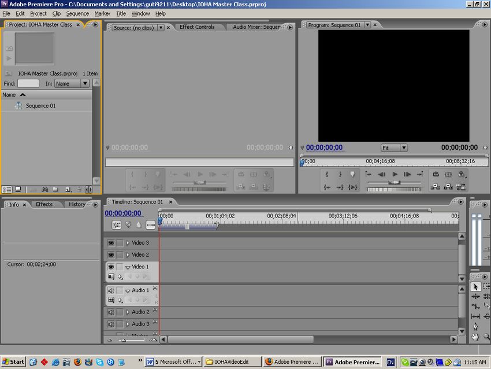Switch to IOHAVideoEdit folder on taskbar
Viewport: 491px width, 369px height.
coord(232,362)
